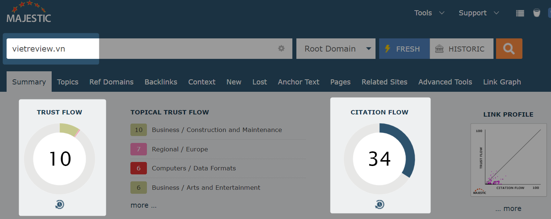Viewport: 551px width, 219px height.
Task: Open the Anchor Text tab
Action: (x=299, y=82)
